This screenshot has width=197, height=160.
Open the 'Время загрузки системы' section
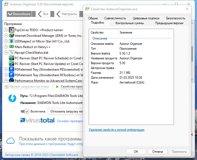click(29, 87)
